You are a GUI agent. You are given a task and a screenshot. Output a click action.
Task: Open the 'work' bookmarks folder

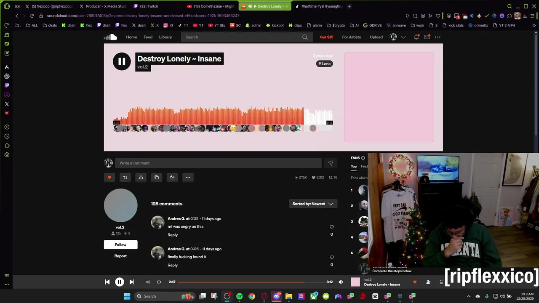coord(417,25)
